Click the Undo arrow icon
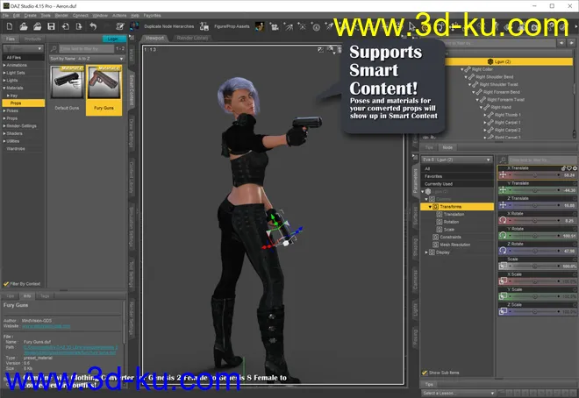This screenshot has width=579, height=398. pyautogui.click(x=93, y=26)
